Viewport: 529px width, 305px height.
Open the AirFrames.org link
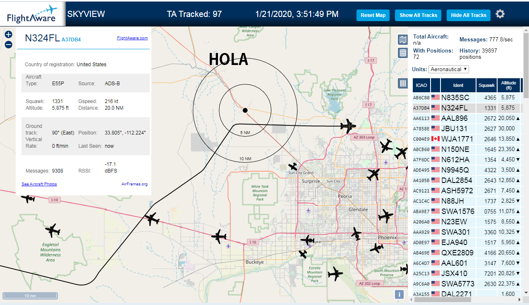click(134, 184)
